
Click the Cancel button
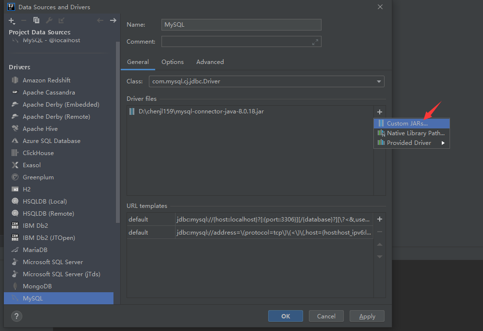326,316
